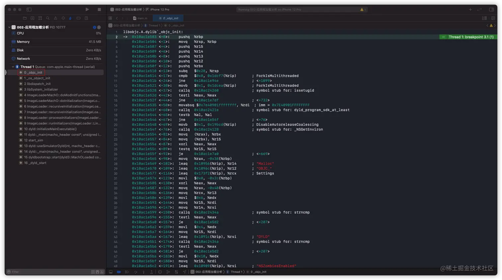The height and width of the screenshot is (280, 502).
Task: Jump to the previous issue arrow
Action: coord(487,26)
